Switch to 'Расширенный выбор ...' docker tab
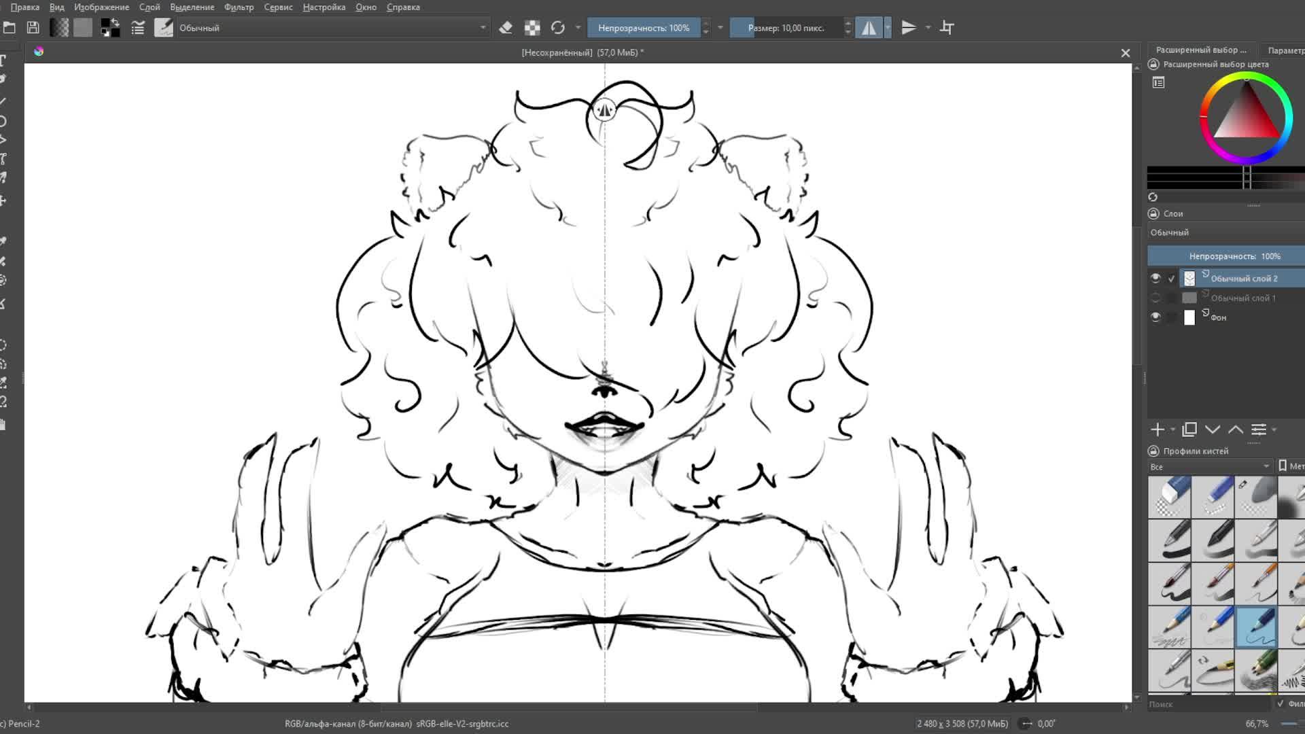 [1201, 50]
